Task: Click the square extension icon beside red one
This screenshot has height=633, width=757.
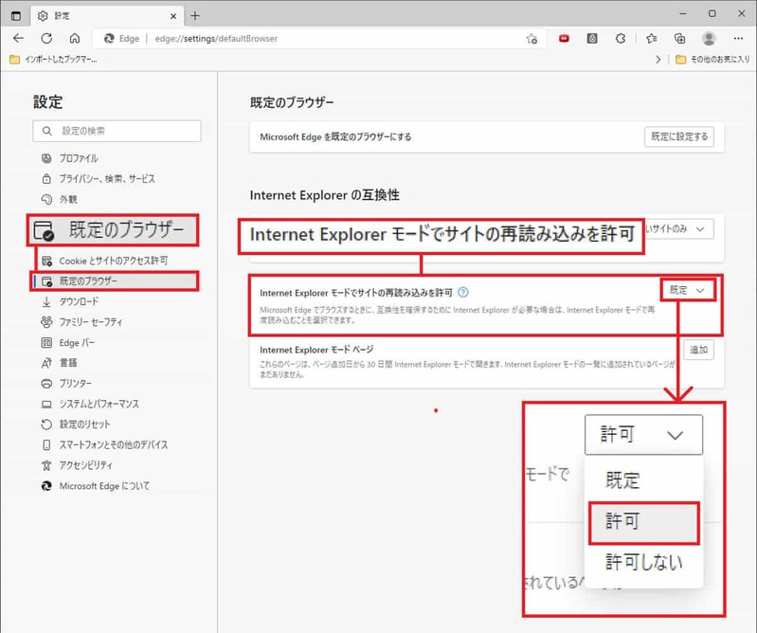Action: (592, 38)
